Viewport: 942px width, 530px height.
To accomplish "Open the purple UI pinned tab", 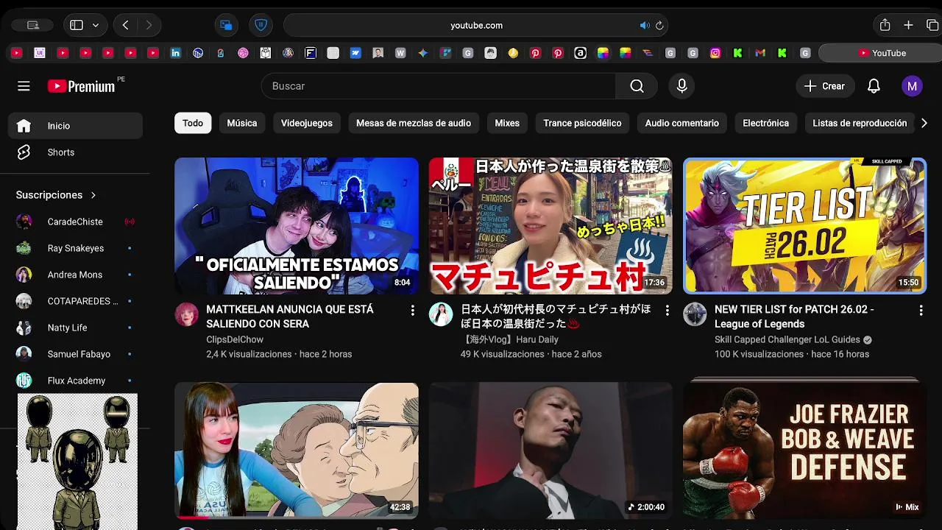I will click(40, 53).
